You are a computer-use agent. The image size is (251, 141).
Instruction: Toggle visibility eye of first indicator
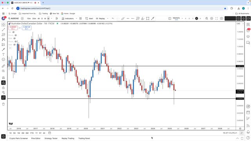pos(13,32)
